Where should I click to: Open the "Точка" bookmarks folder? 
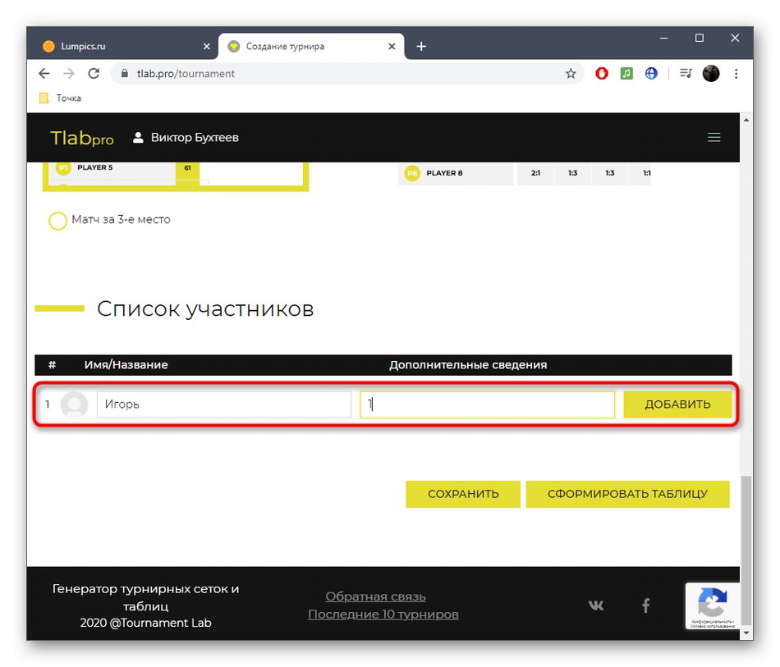point(58,98)
